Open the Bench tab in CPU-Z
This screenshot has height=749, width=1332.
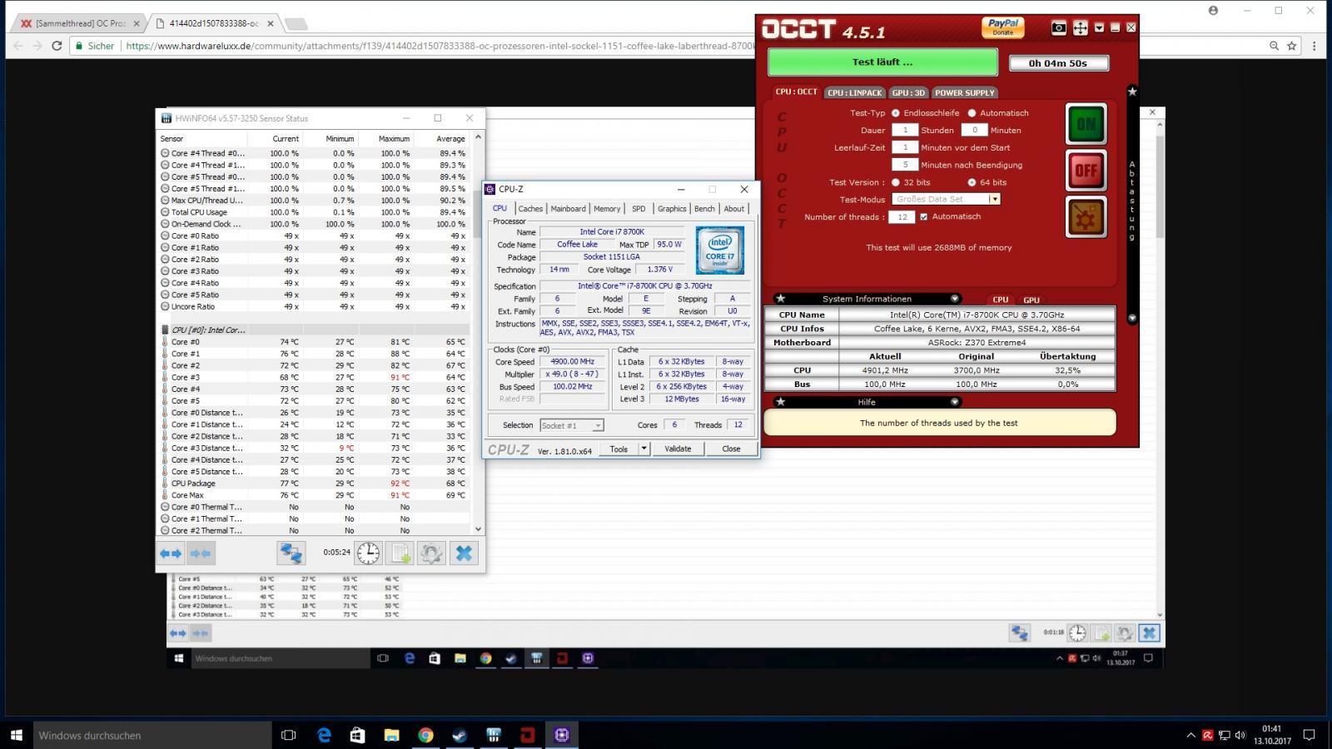704,209
